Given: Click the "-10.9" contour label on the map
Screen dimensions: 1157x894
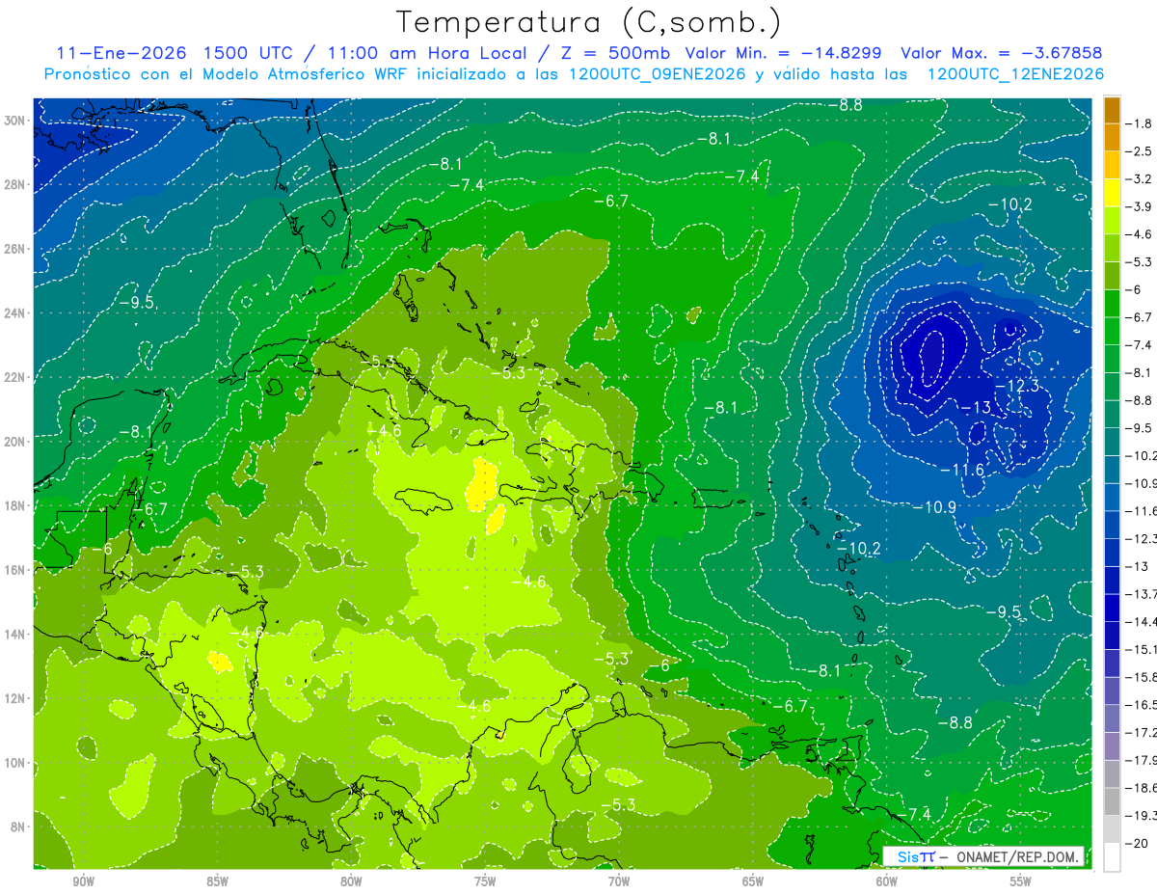Looking at the screenshot, I should point(934,507).
